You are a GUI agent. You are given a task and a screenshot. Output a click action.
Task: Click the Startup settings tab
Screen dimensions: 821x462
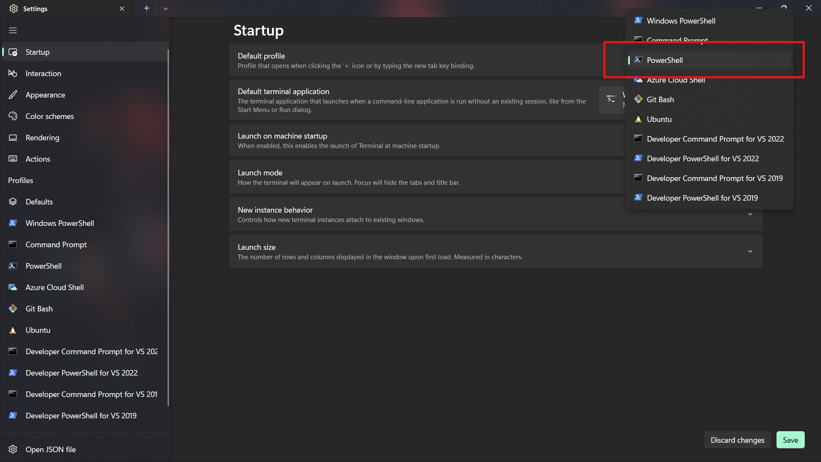[x=86, y=52]
